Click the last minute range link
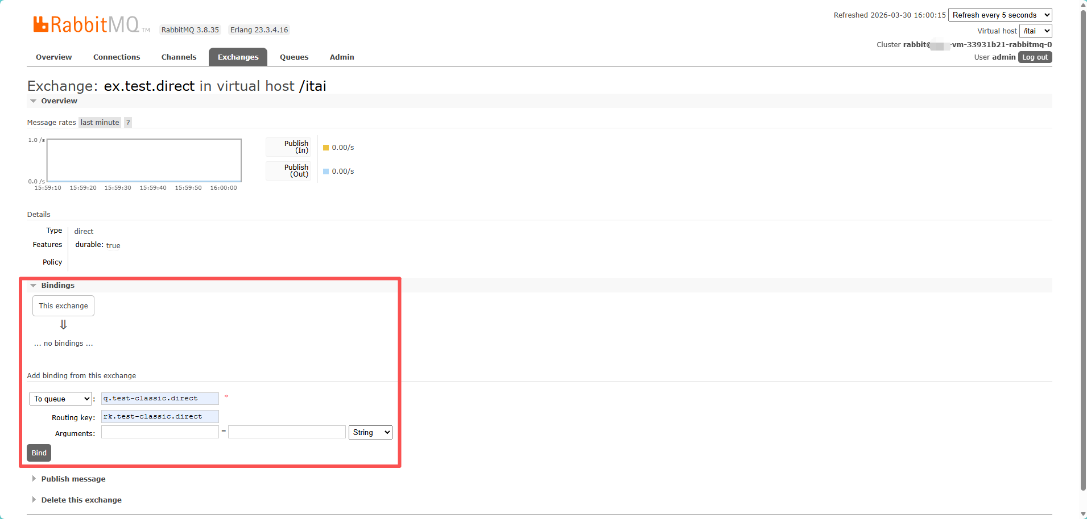 (x=100, y=123)
